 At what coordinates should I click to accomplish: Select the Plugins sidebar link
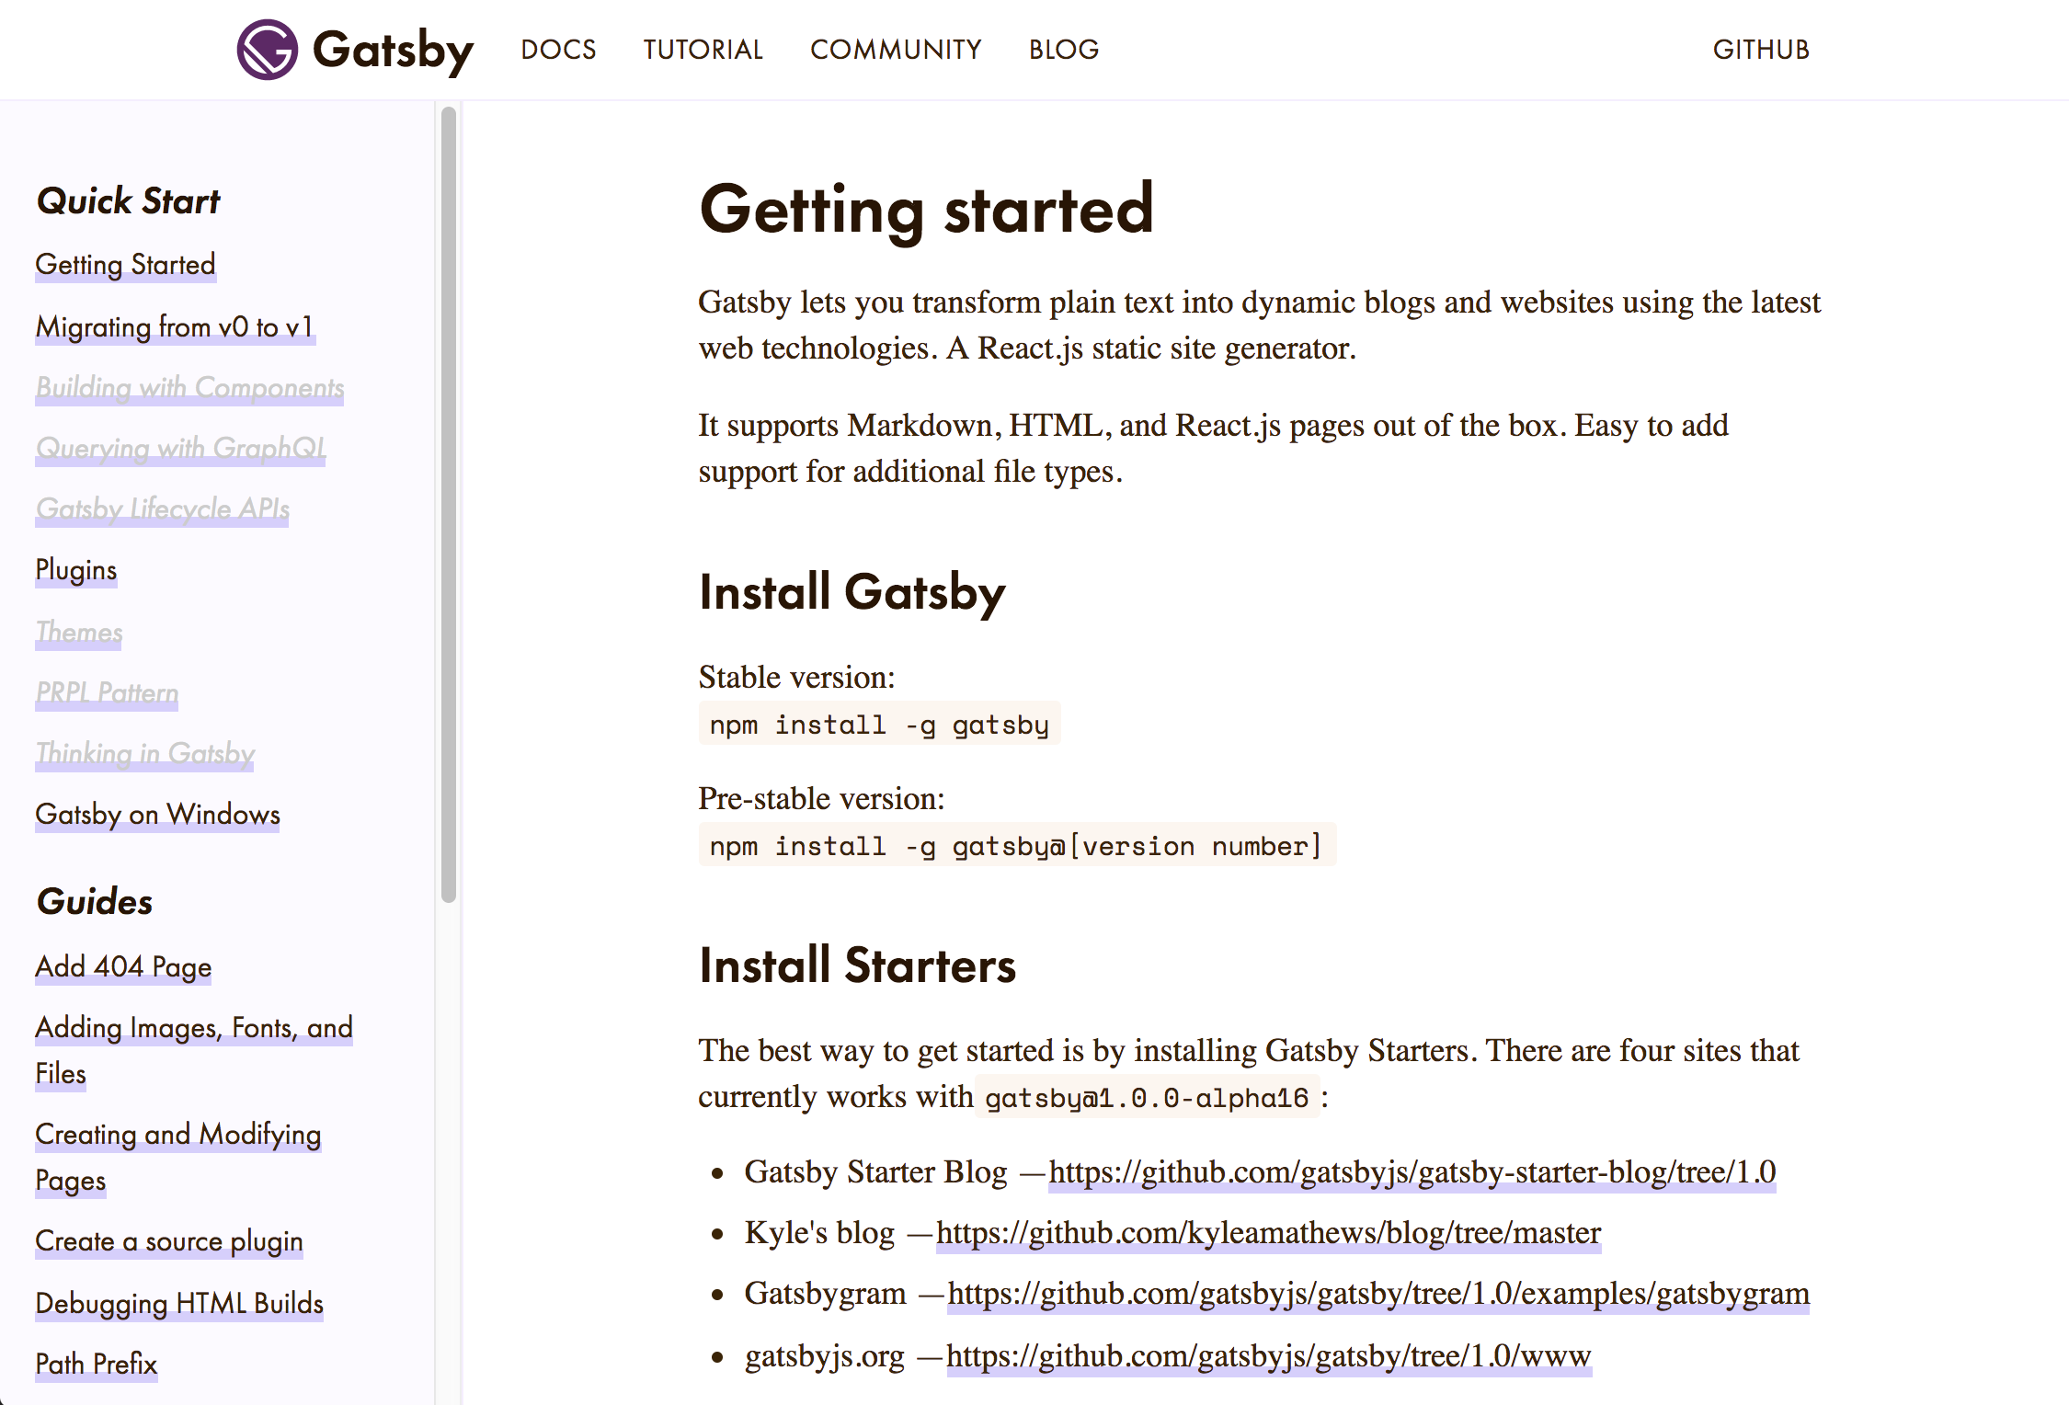coord(76,570)
